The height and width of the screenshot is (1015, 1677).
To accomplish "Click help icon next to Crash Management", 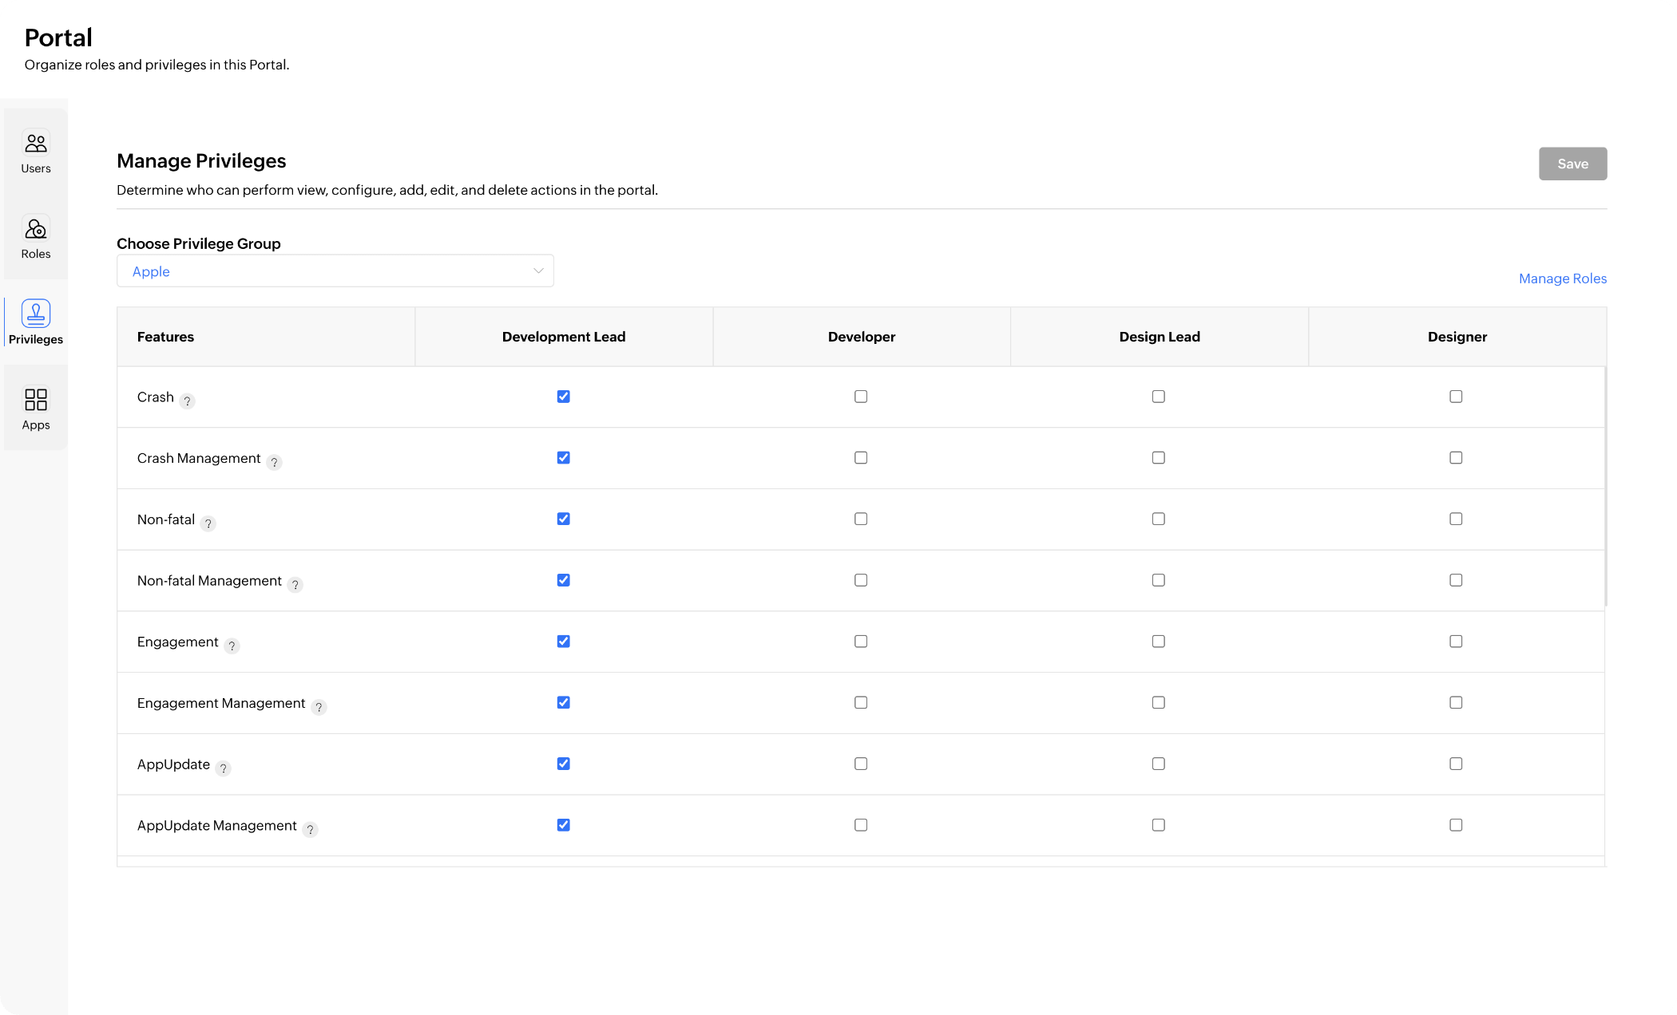I will (x=274, y=462).
